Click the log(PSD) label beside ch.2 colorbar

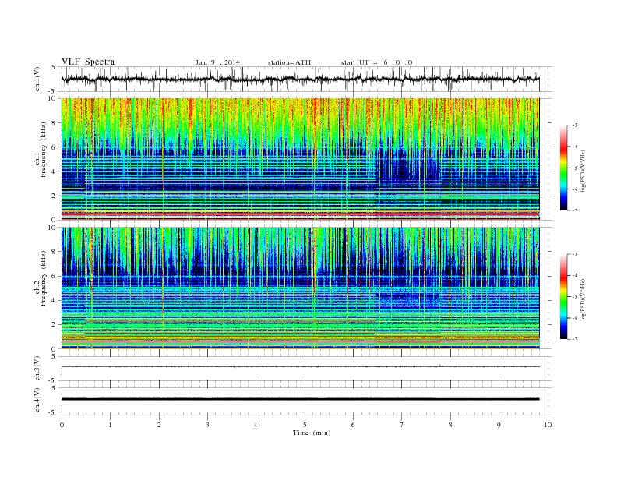pos(583,299)
